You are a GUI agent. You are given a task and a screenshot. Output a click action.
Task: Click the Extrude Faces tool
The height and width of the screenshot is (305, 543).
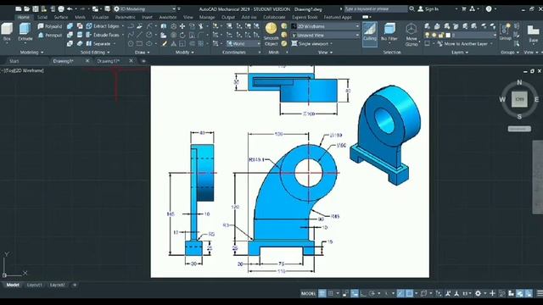pyautogui.click(x=103, y=35)
